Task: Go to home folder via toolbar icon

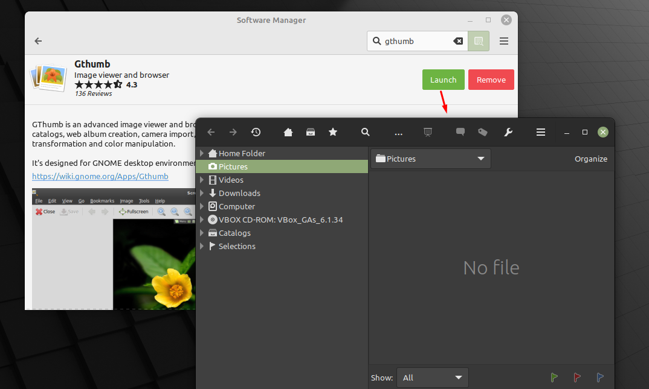Action: 288,132
